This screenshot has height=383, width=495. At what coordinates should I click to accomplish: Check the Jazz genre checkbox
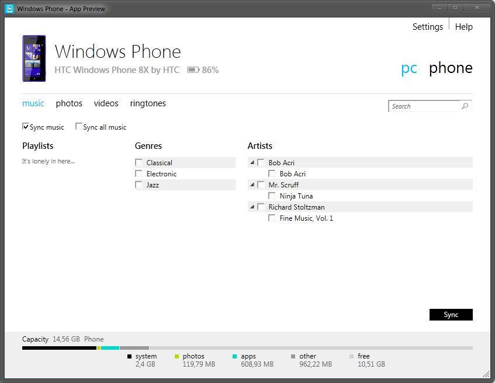coord(139,184)
